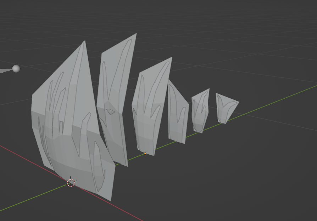Click the upper corner of the third shard

tap(171, 58)
